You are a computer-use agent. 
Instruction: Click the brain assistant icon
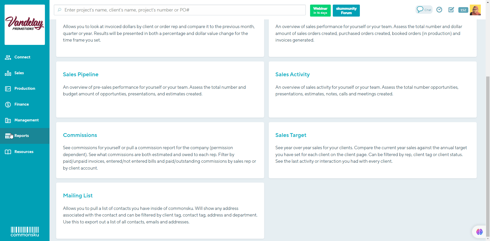[x=479, y=232]
